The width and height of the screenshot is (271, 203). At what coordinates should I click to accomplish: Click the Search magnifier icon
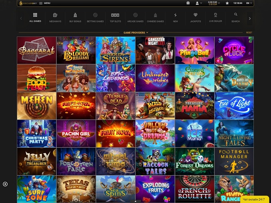click(x=236, y=17)
